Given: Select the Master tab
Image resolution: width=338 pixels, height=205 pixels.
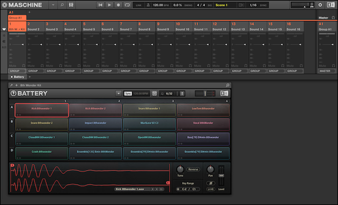Looking at the screenshot, I should click(x=323, y=18).
